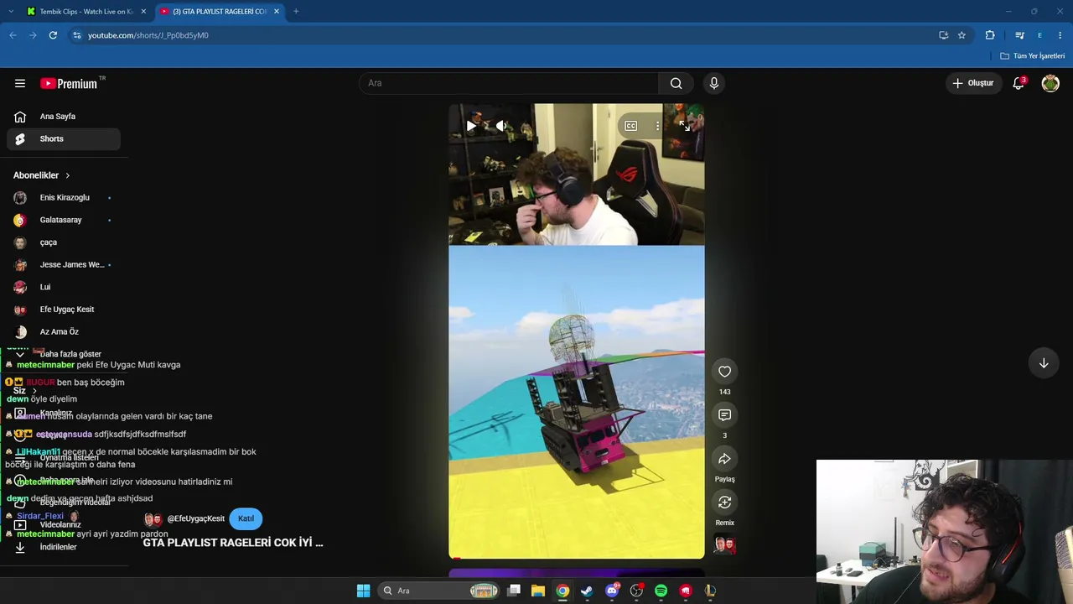Expand the Abonelikler section
The height and width of the screenshot is (604, 1073).
click(42, 175)
